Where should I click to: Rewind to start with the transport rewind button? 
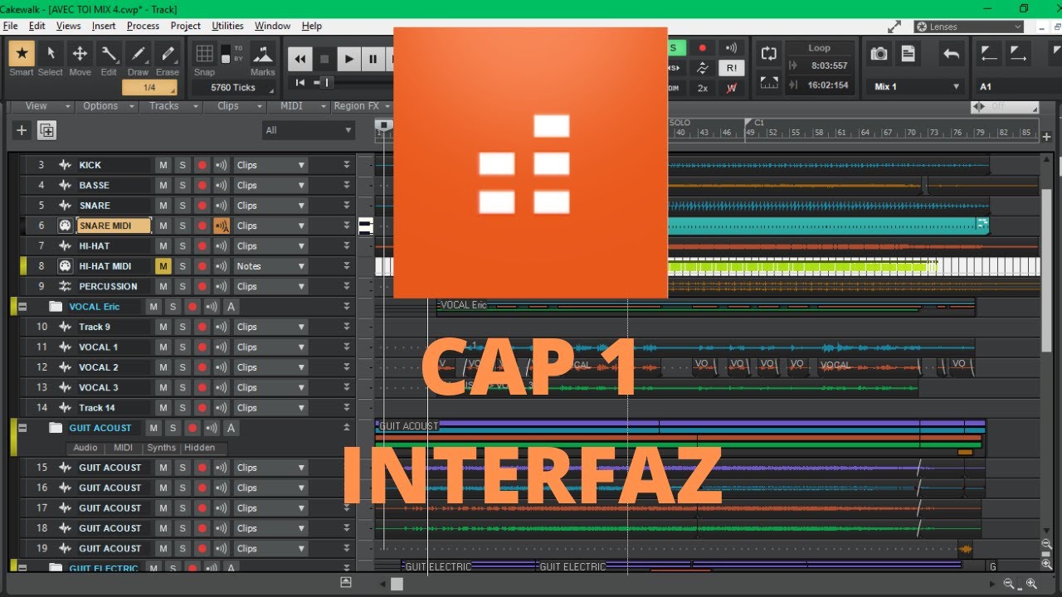(300, 59)
